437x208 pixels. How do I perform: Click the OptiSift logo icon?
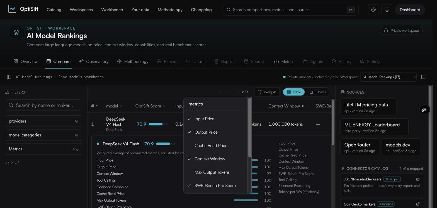tap(12, 9)
